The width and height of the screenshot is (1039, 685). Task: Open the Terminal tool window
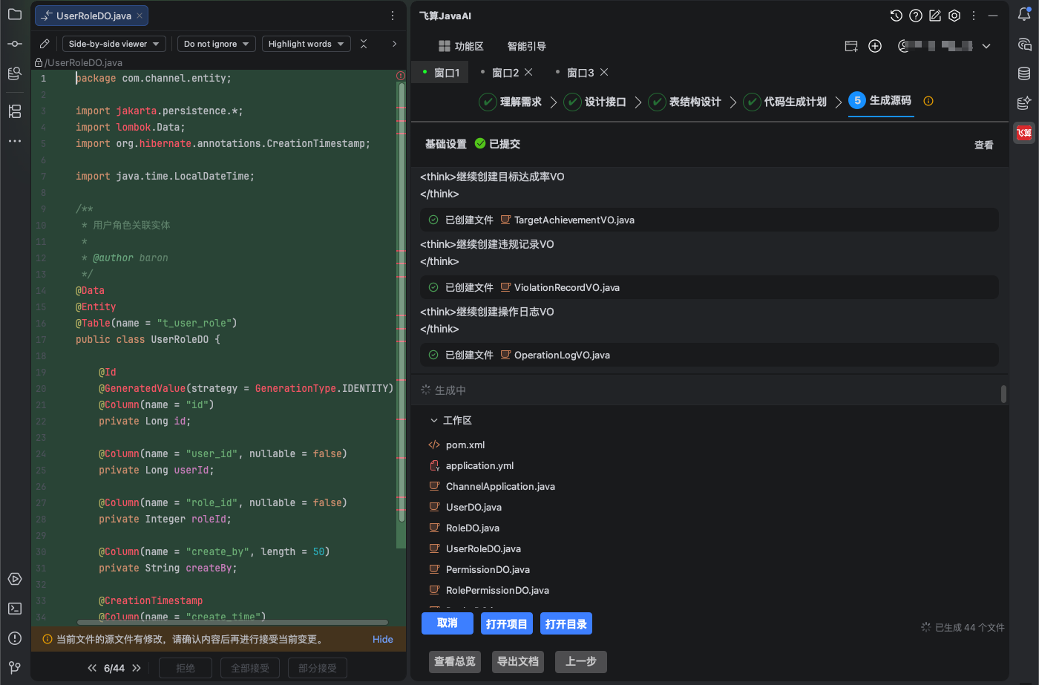pyautogui.click(x=15, y=609)
